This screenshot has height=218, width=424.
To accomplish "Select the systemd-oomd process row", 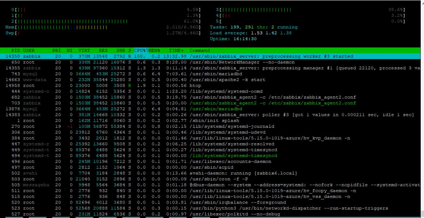I will click(x=210, y=91).
